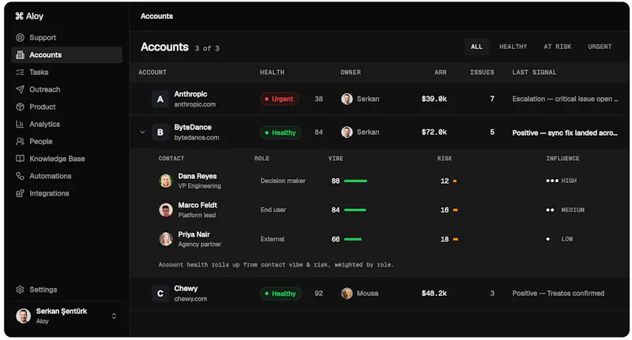632x340 pixels.
Task: Click Mousa's dog avatar in Chewy row
Action: coord(347,293)
